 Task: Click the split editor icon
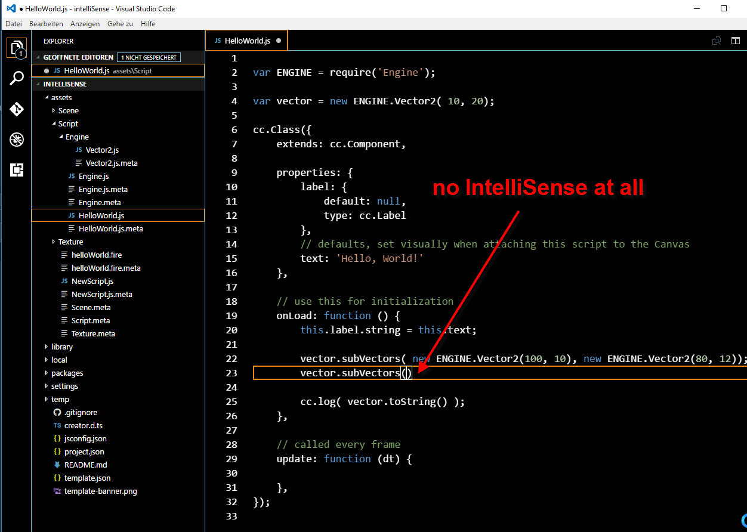(735, 41)
